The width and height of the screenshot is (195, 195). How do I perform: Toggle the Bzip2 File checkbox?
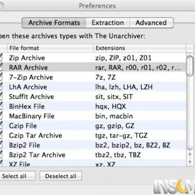pos(1,145)
